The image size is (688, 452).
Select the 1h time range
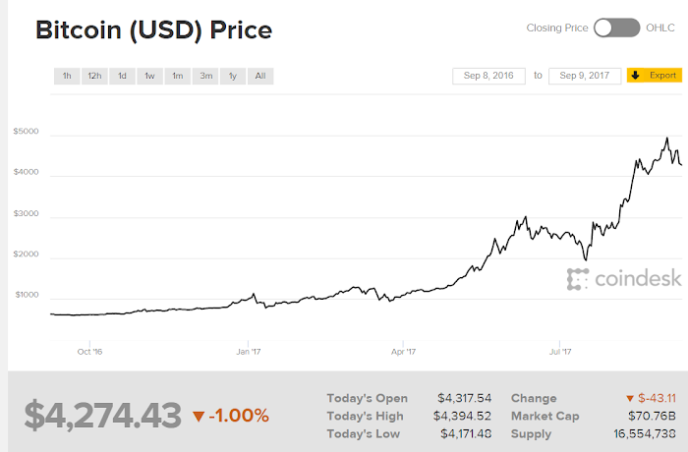pos(67,76)
